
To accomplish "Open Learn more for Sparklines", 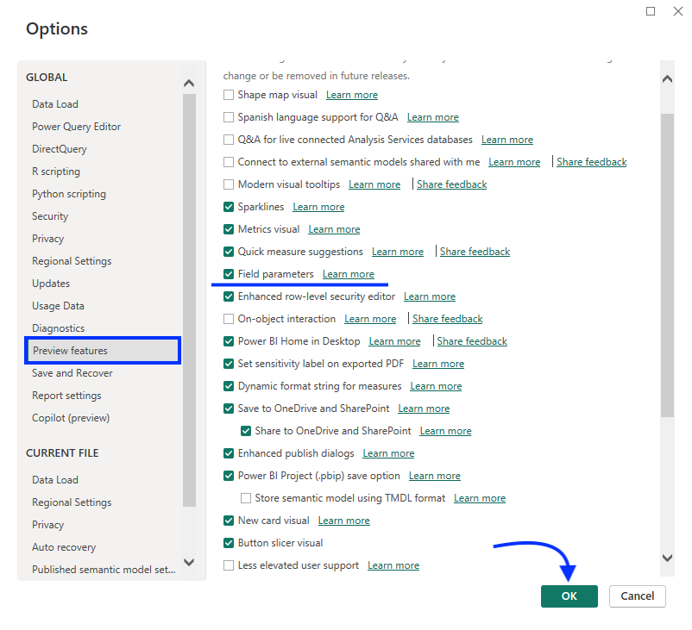I will click(x=318, y=207).
